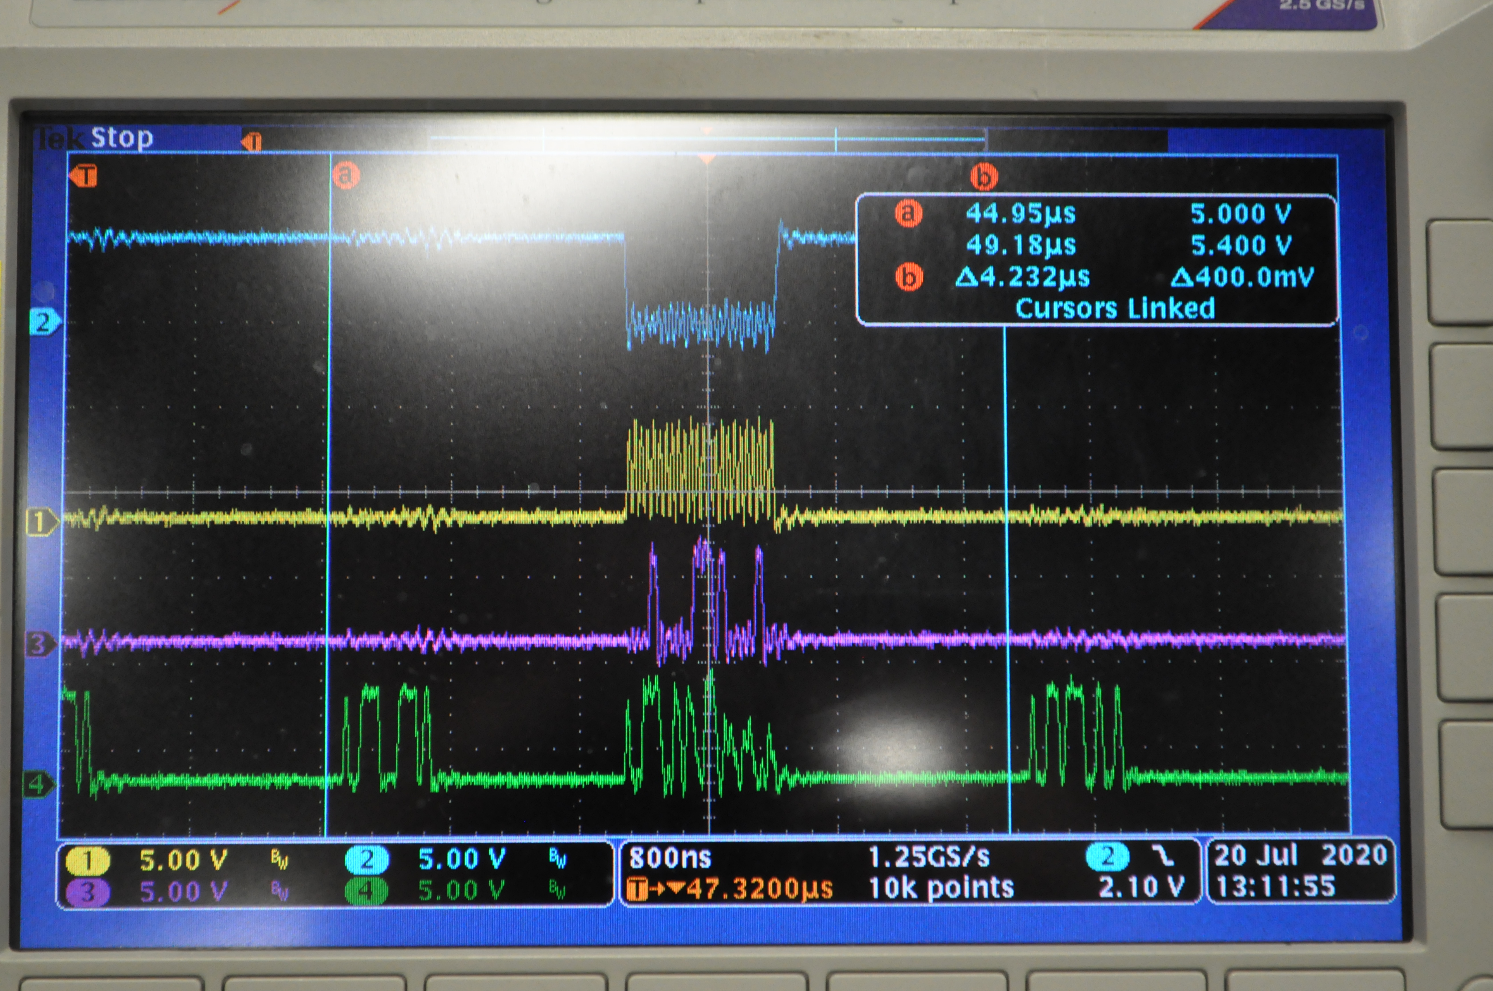Screen dimensions: 1493x991
Task: Select the channel 2 cyan badge in readout
Action: [367, 859]
